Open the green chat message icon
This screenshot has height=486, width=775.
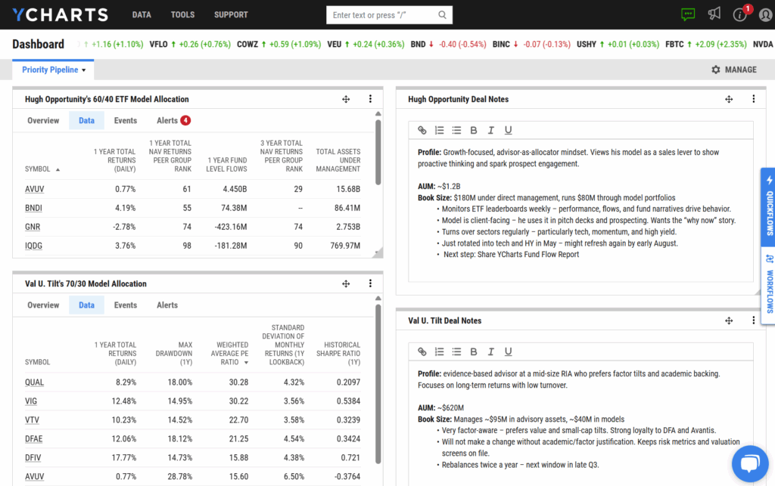[x=687, y=14]
